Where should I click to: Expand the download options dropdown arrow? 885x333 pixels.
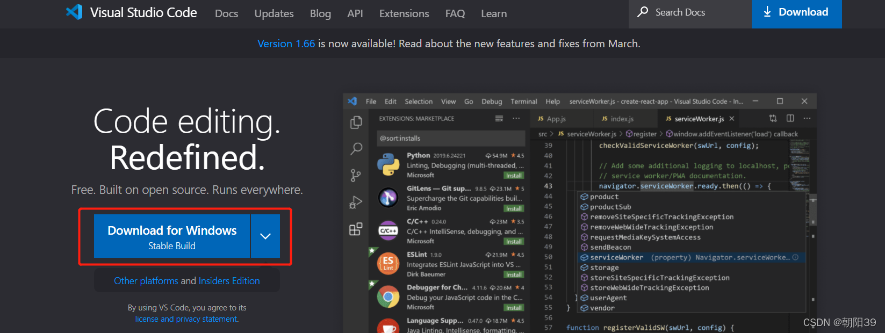coord(265,236)
